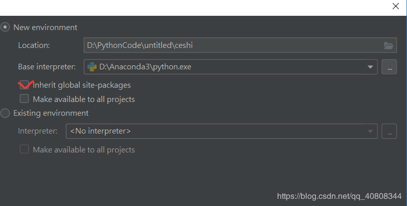Click the ellipsis button beside Interpreter field
The width and height of the screenshot is (407, 206).
pyautogui.click(x=389, y=132)
